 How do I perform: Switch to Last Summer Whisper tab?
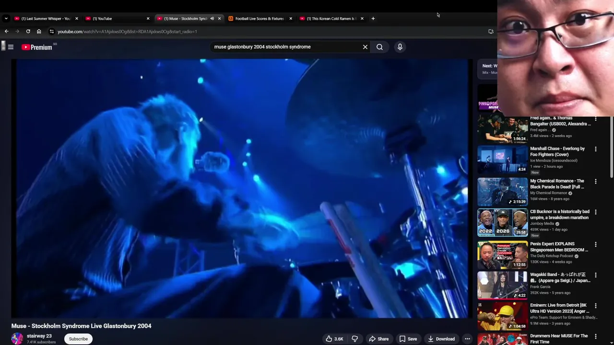coord(46,19)
